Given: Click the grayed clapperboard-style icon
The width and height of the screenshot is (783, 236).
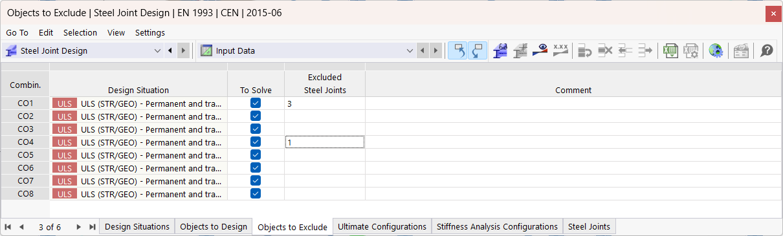Looking at the screenshot, I should coord(741,50).
